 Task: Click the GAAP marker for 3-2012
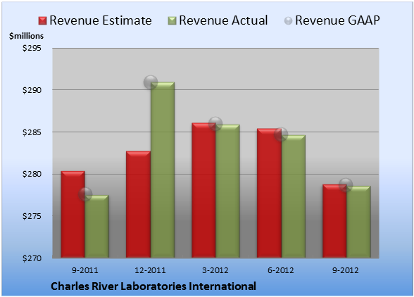pyautogui.click(x=215, y=123)
